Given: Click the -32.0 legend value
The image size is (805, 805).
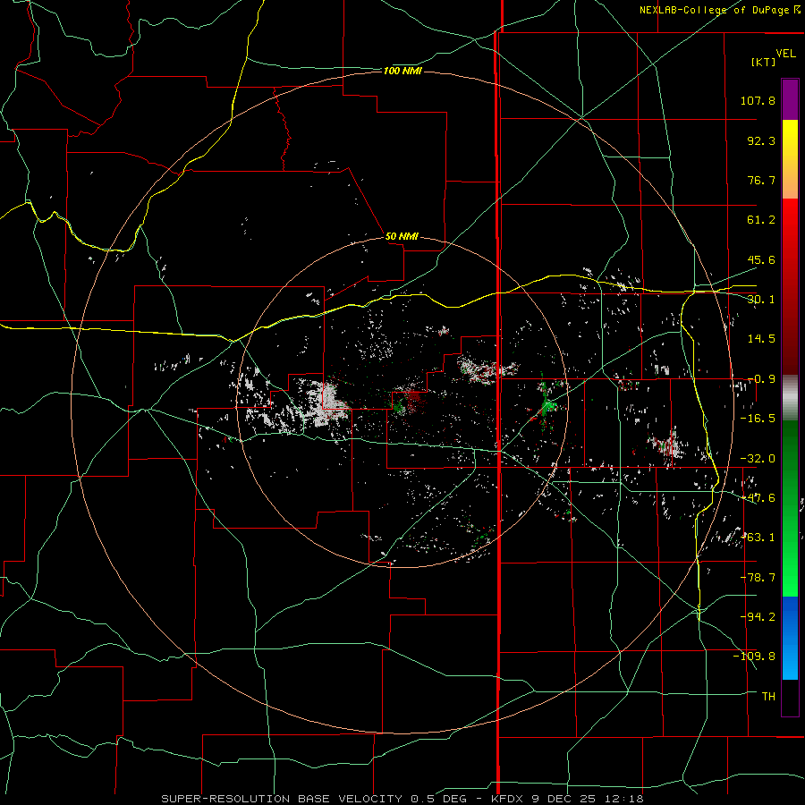Looking at the screenshot, I should click(758, 459).
